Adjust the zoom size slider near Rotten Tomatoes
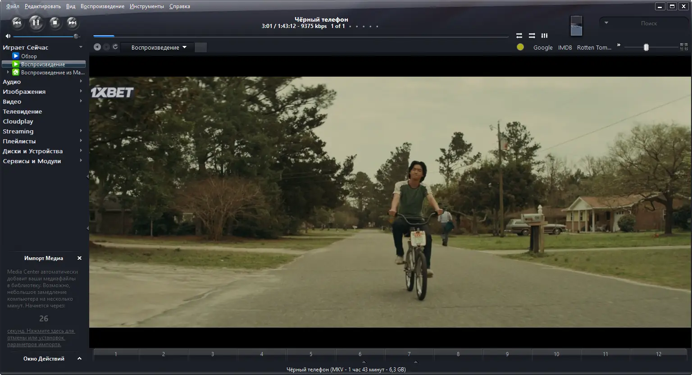The width and height of the screenshot is (692, 375). 651,47
